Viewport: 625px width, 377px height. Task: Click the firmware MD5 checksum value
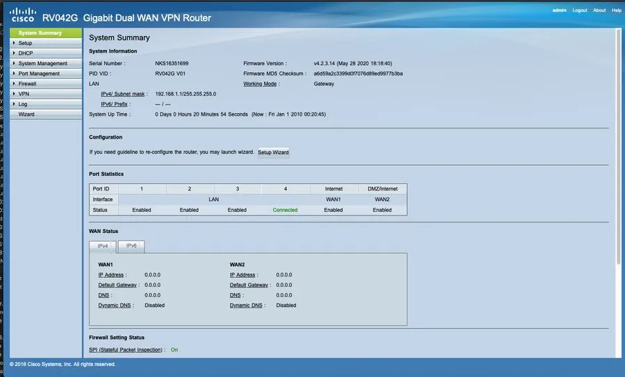coord(358,73)
